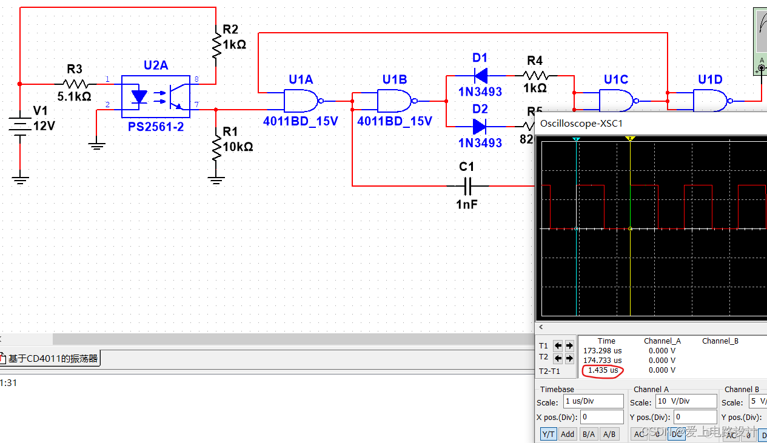Viewport: 767px width, 443px height.
Task: Switch timebase to B/A mode
Action: click(588, 434)
